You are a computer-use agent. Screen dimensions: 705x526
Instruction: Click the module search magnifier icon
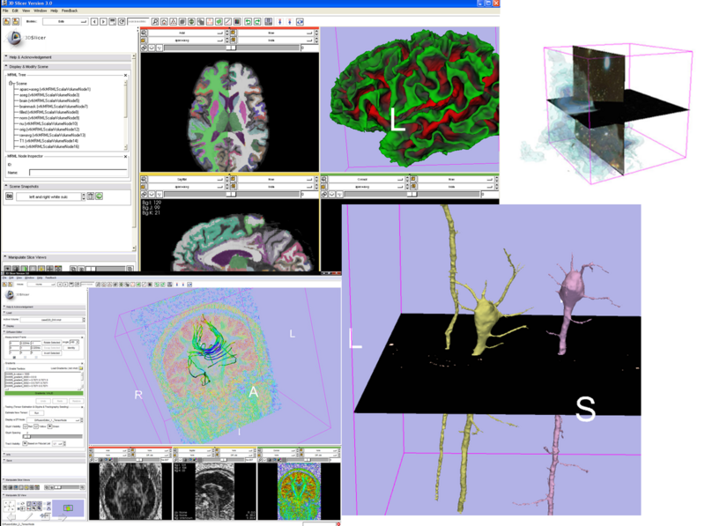tap(155, 21)
